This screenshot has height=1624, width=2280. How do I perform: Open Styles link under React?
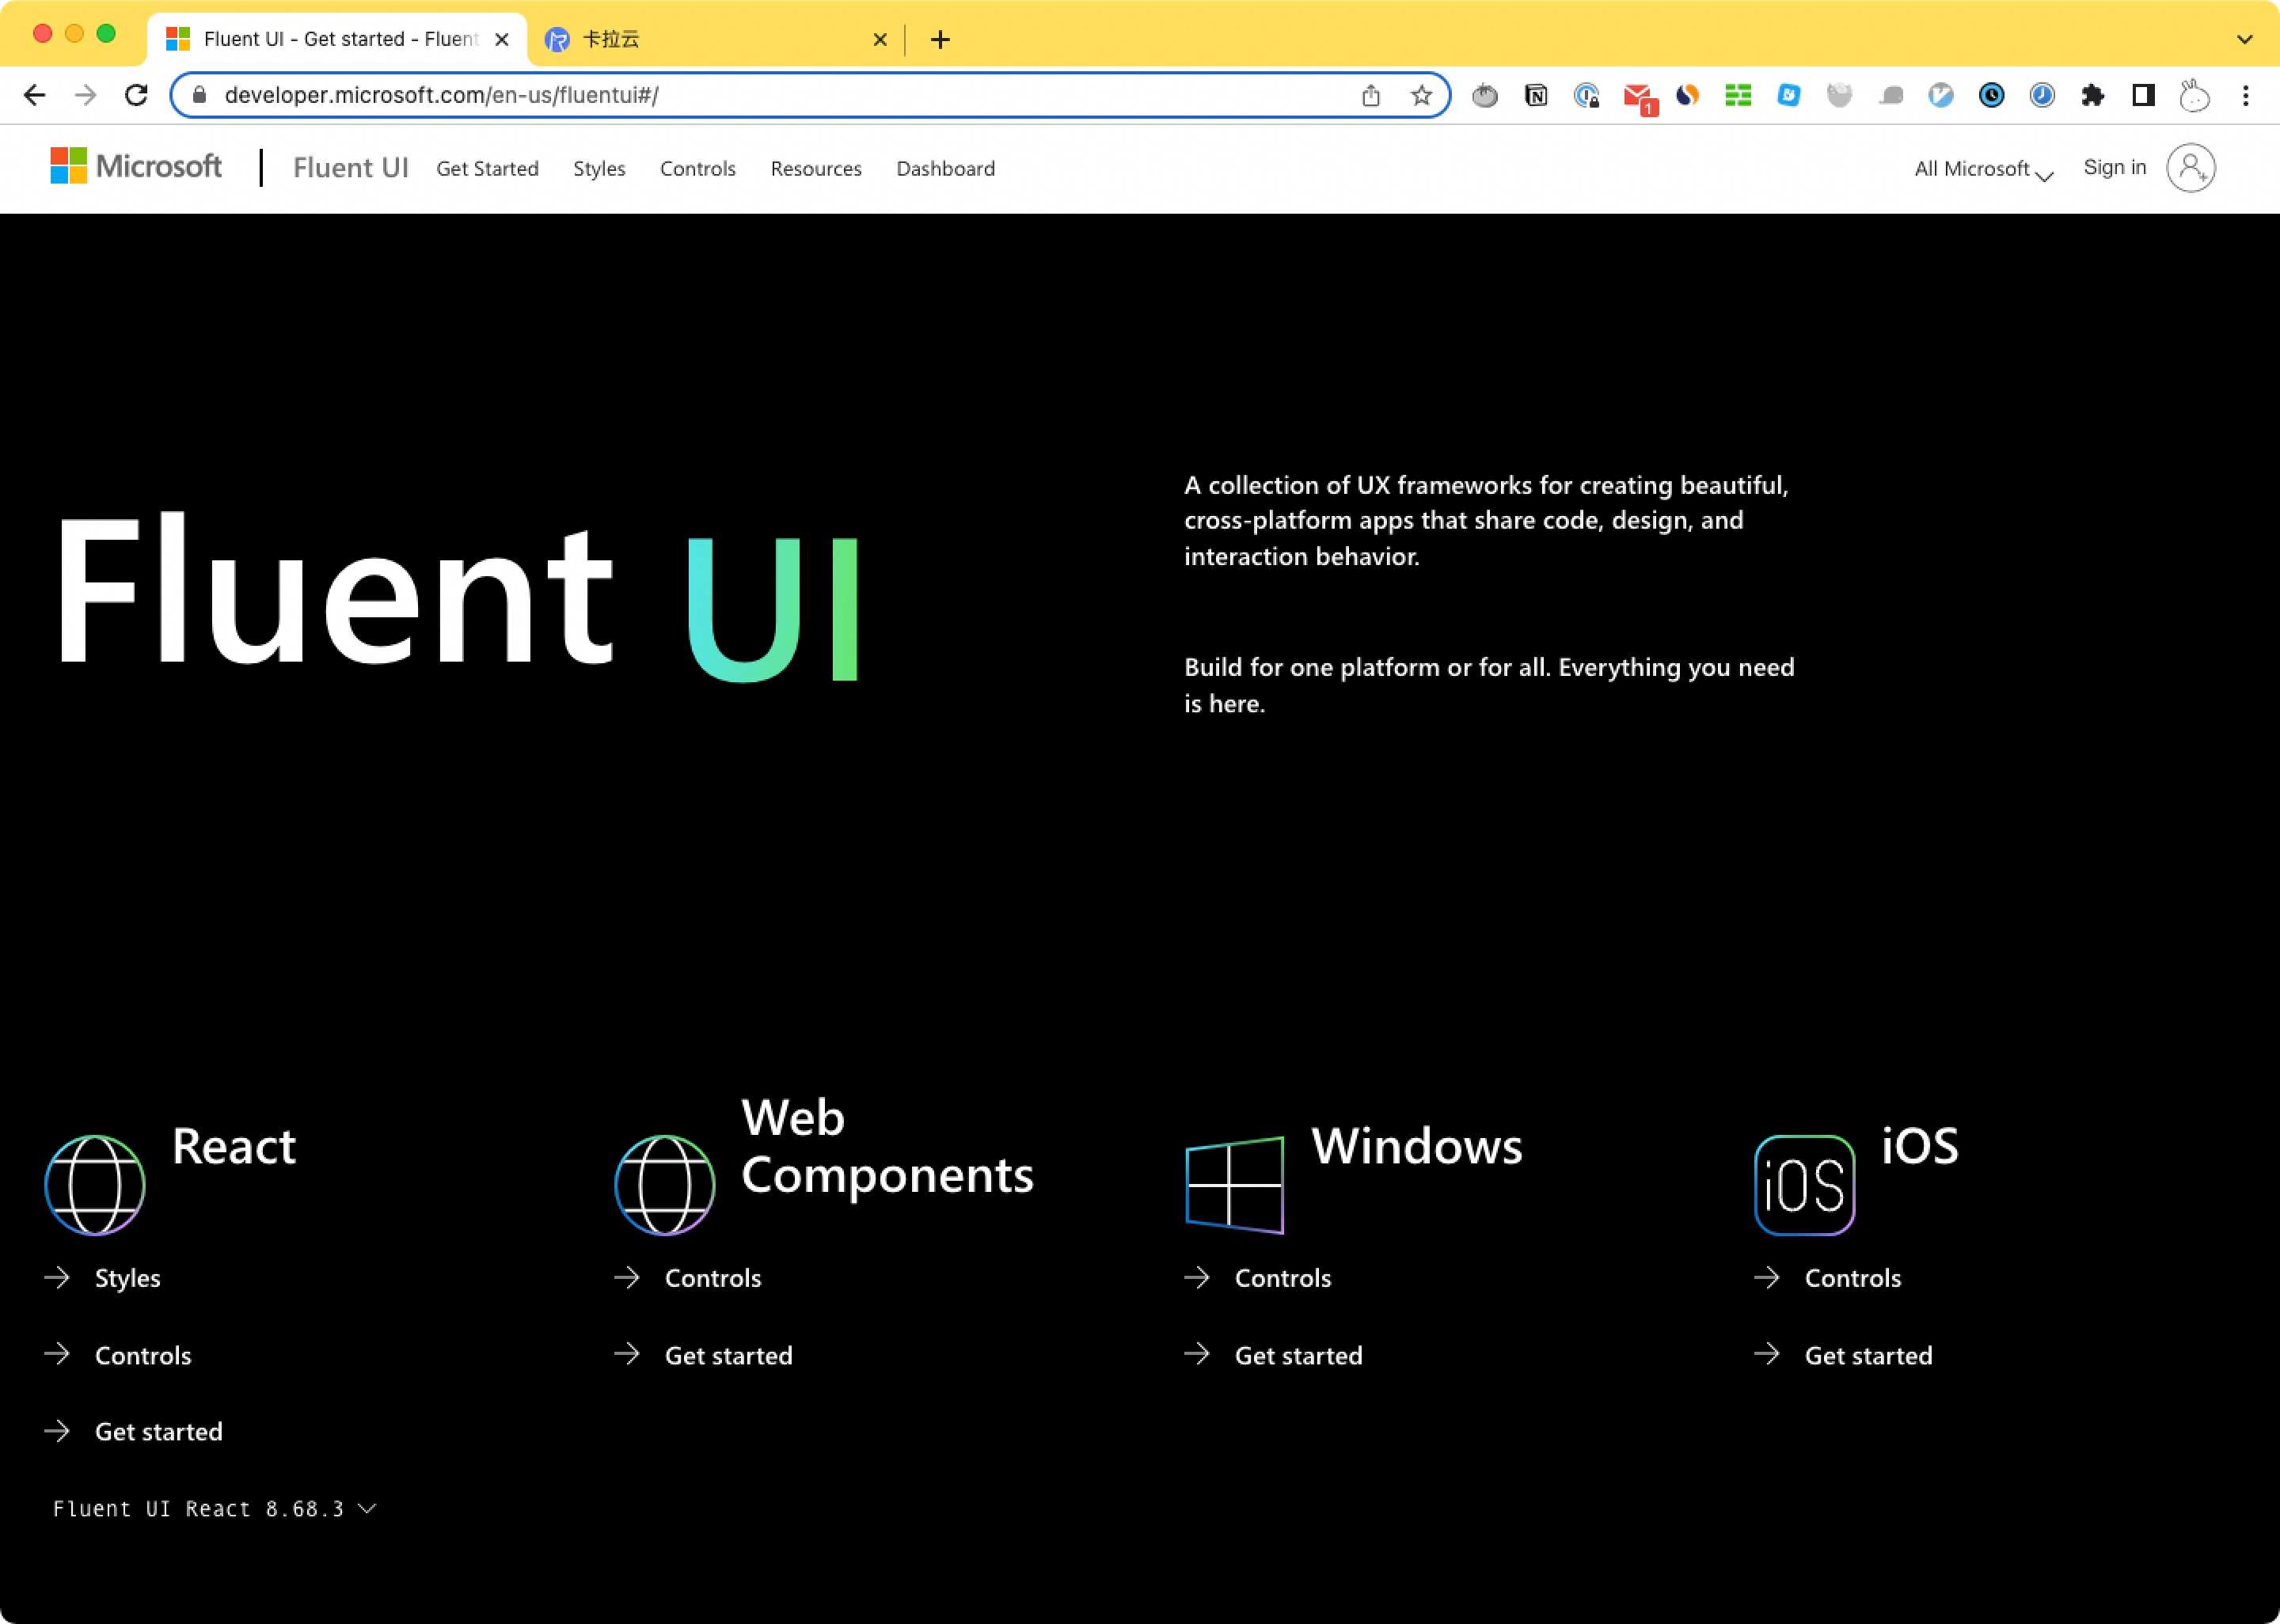coord(127,1278)
